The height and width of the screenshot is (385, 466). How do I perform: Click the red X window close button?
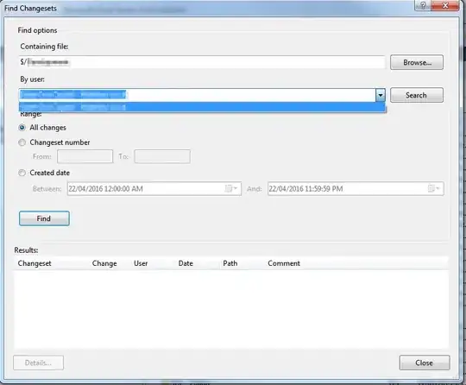coord(445,5)
